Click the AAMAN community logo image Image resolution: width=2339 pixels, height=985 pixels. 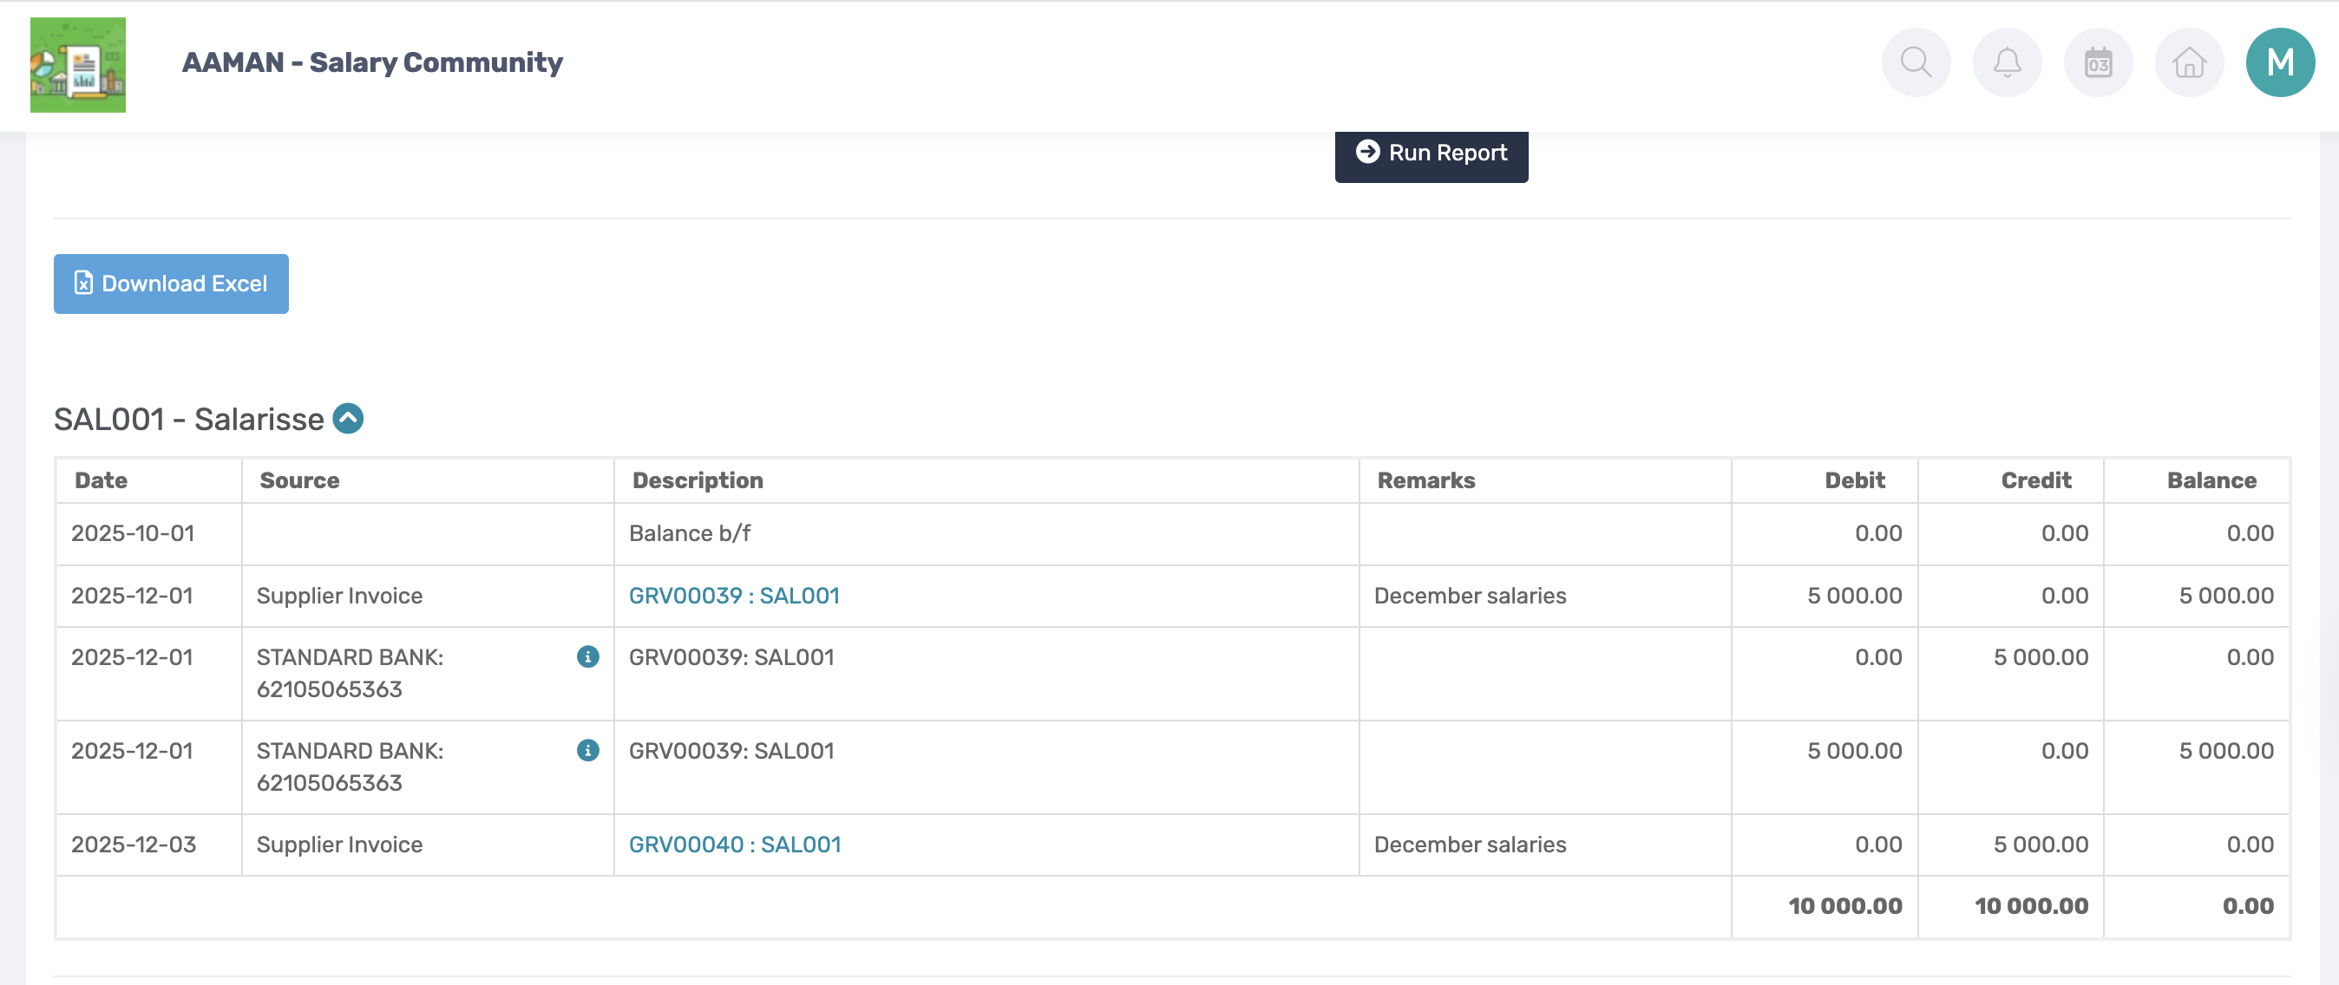[78, 64]
